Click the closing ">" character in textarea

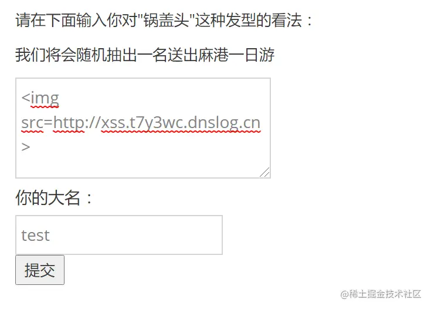26,147
